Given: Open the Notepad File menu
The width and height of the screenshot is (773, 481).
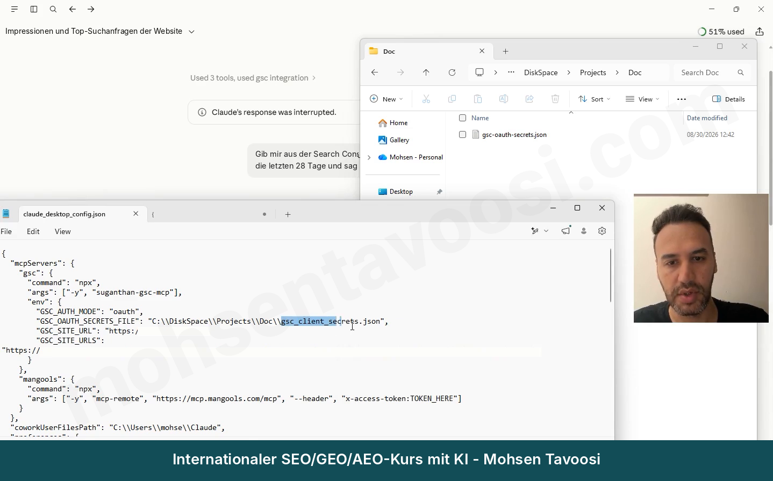Looking at the screenshot, I should click(x=6, y=231).
